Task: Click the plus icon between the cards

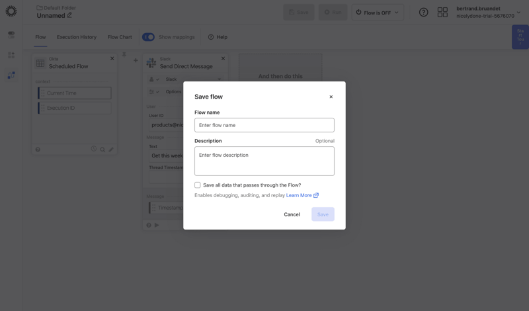Action: (136, 60)
